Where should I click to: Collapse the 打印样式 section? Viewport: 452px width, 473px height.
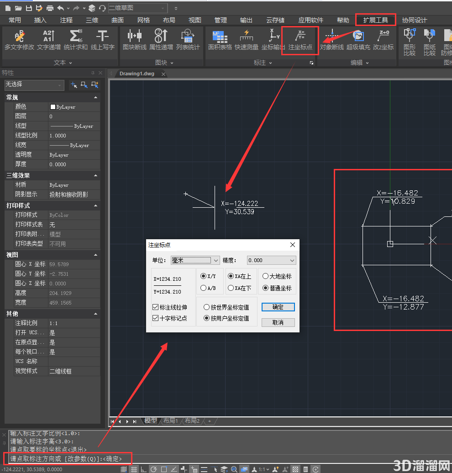click(x=95, y=206)
